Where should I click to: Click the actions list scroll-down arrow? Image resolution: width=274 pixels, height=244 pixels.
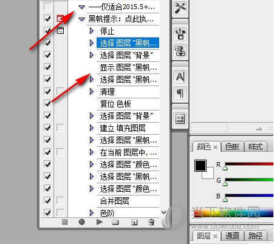[163, 212]
